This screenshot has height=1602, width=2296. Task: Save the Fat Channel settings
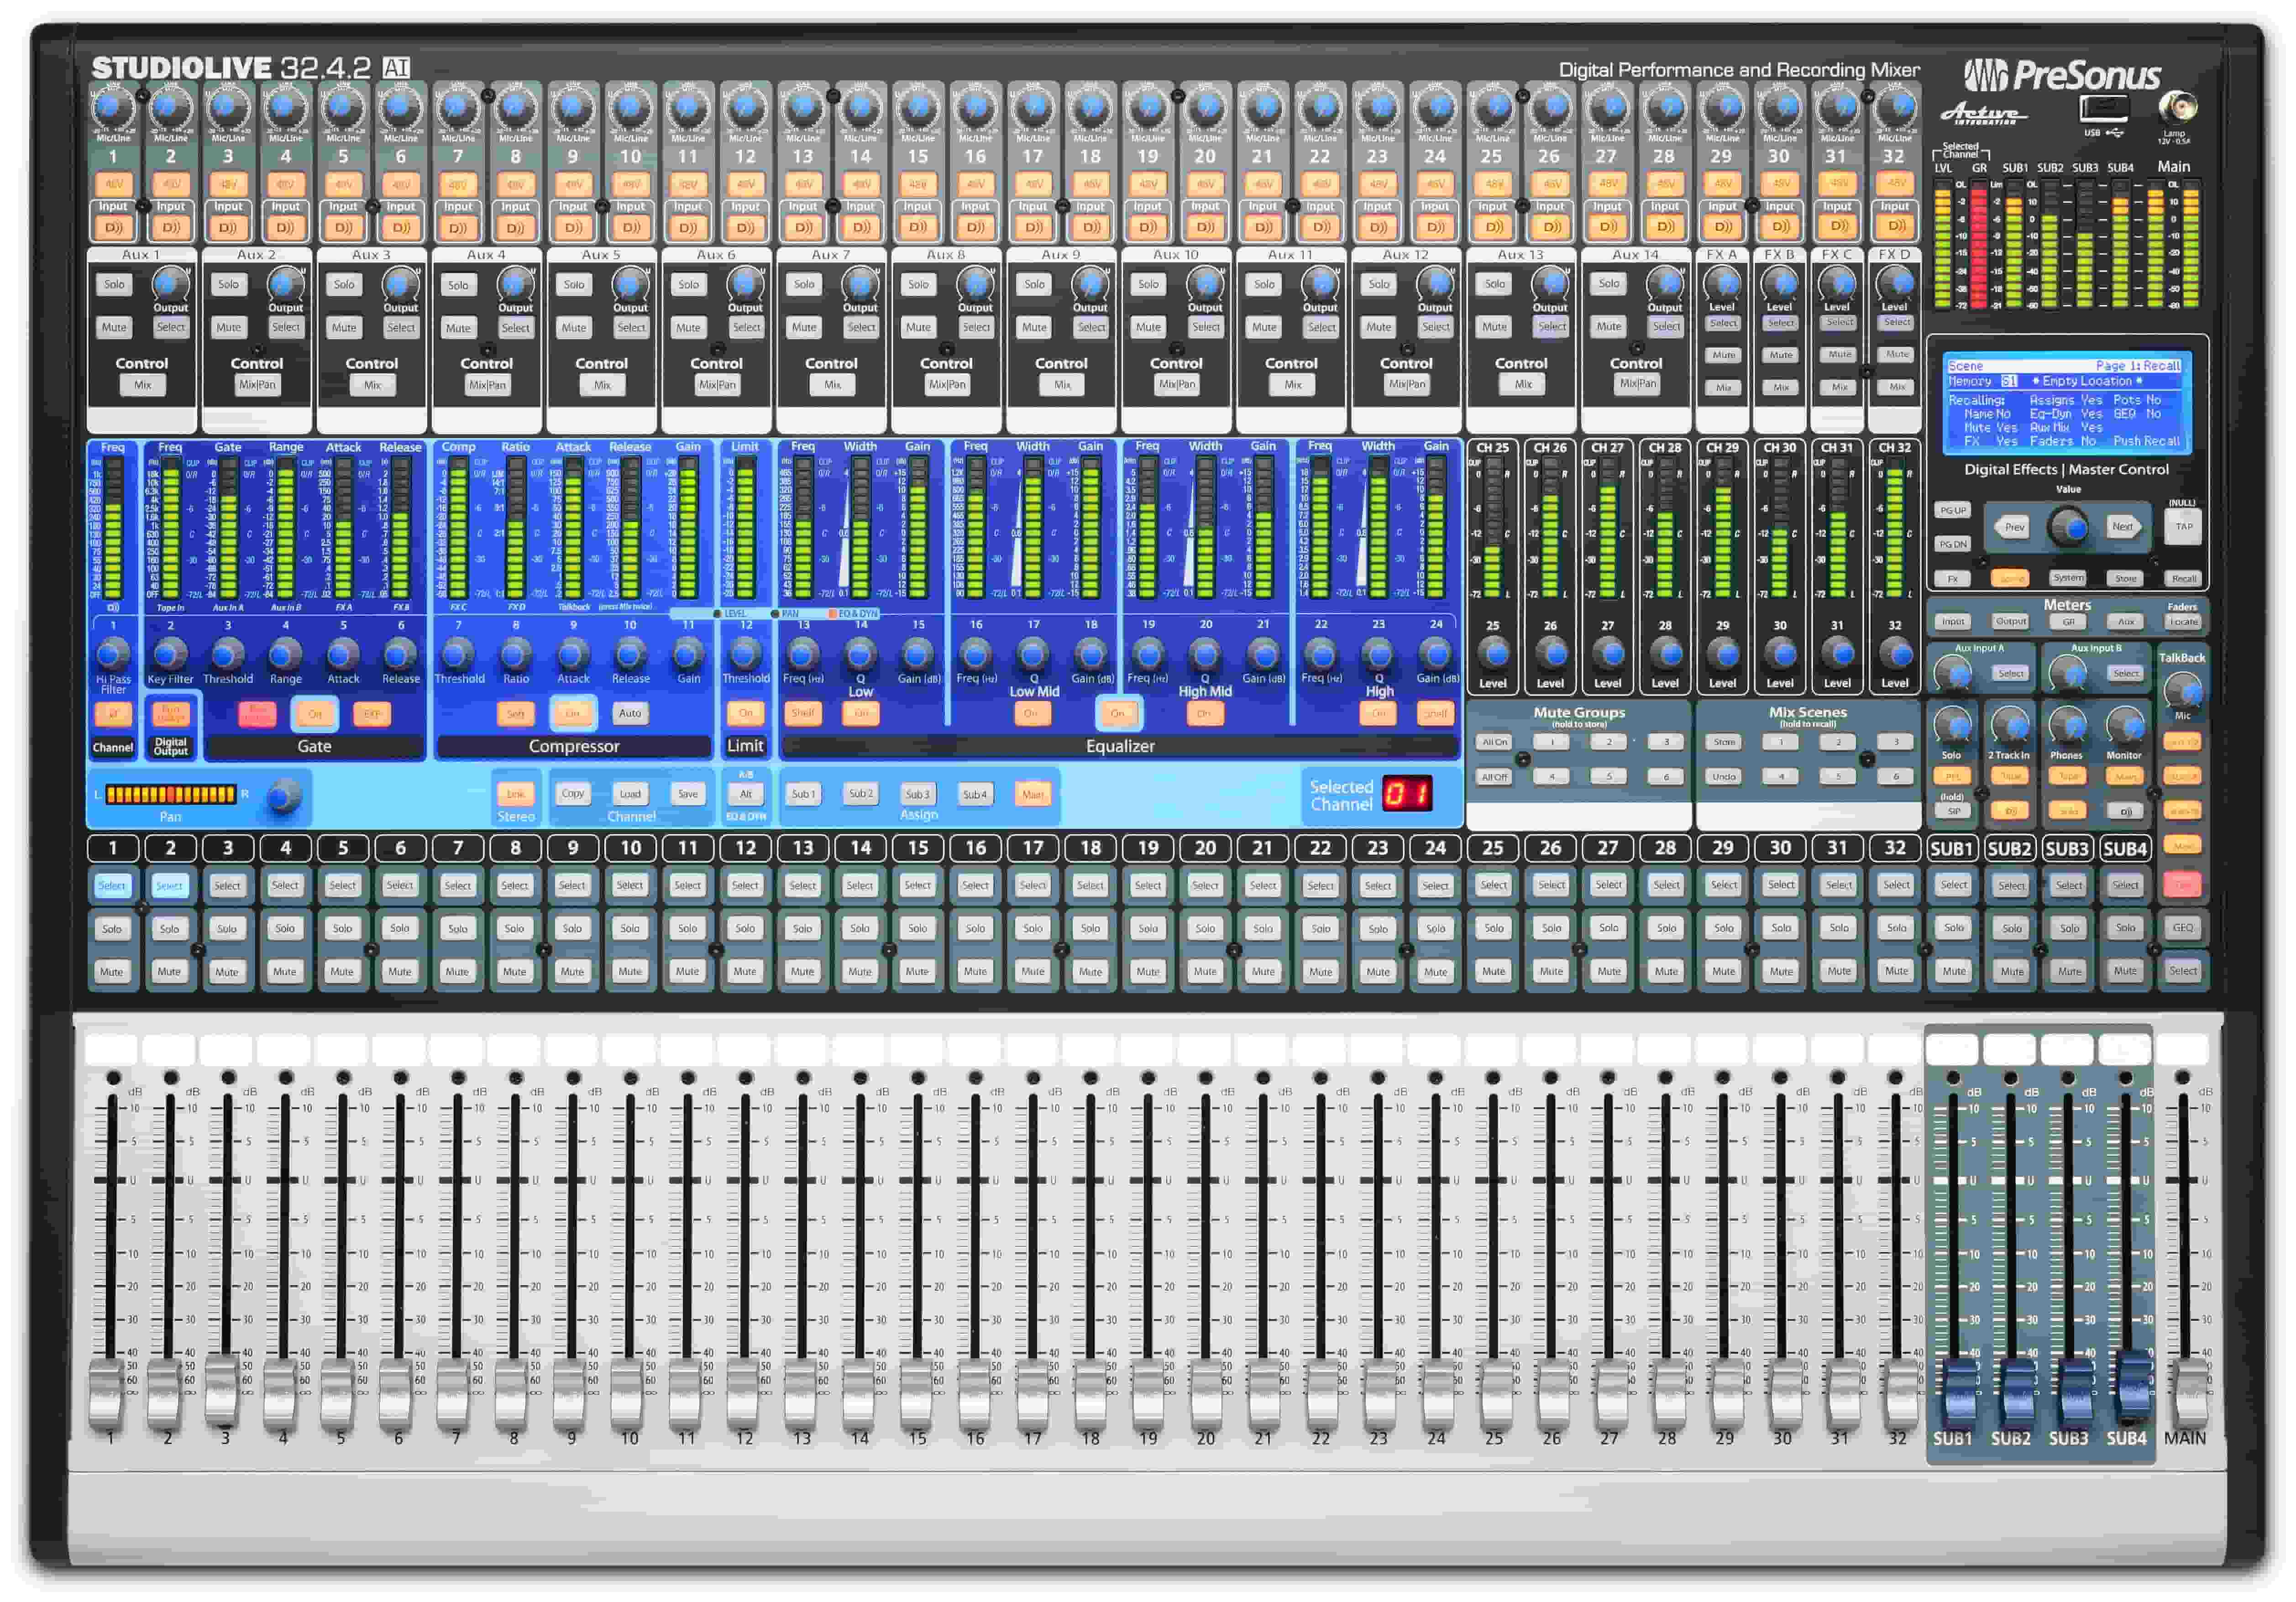tap(687, 792)
